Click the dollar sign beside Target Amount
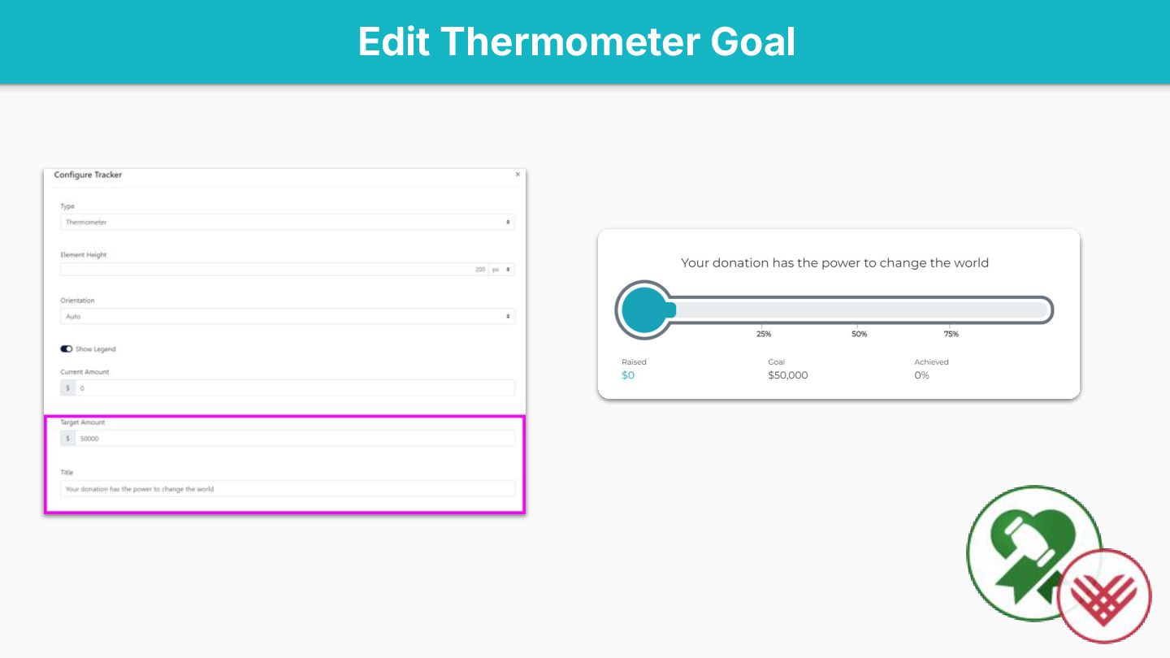Image resolution: width=1170 pixels, height=658 pixels. click(67, 439)
